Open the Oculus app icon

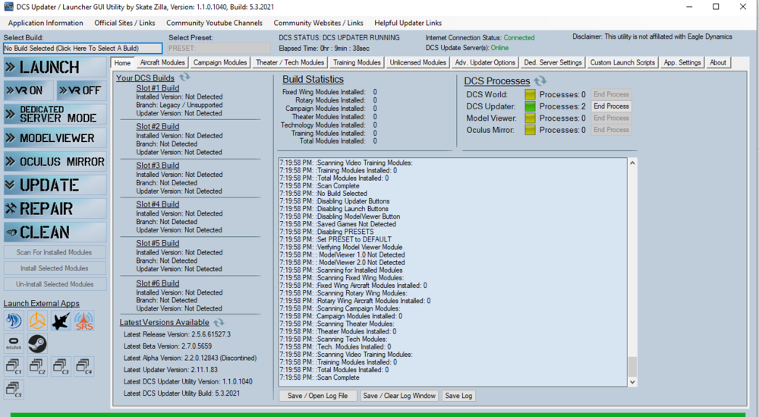tap(14, 343)
